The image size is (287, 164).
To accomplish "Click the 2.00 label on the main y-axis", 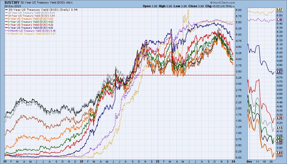I will (239, 108).
